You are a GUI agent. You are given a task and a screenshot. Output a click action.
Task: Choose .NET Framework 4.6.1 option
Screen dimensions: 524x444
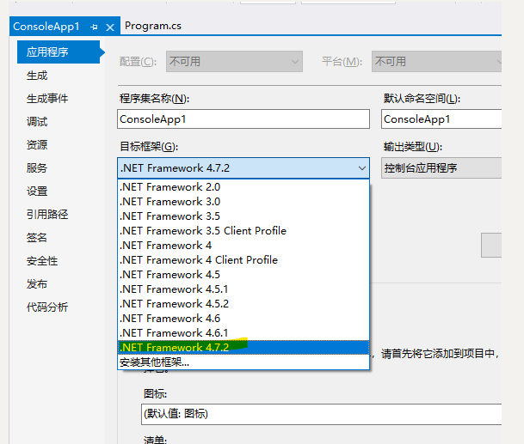pyautogui.click(x=244, y=333)
